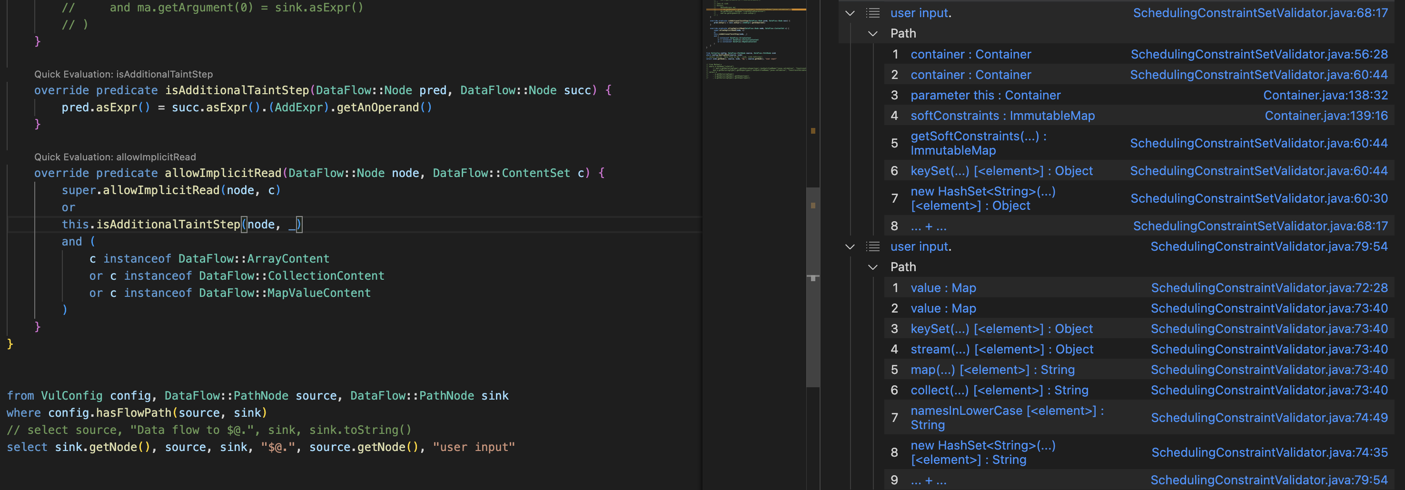This screenshot has height=490, width=1405.
Task: Place cursor in 'isAdditionalTaintStep' predicate name
Action: click(x=237, y=90)
